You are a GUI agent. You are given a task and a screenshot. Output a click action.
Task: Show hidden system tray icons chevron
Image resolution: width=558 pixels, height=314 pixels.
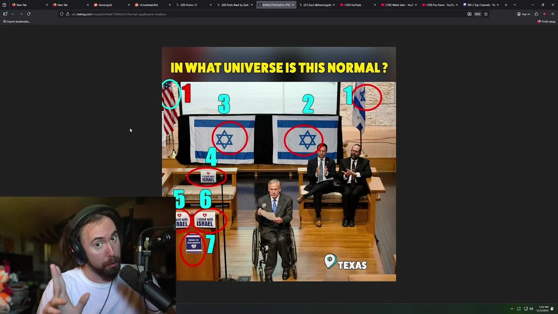point(512,309)
